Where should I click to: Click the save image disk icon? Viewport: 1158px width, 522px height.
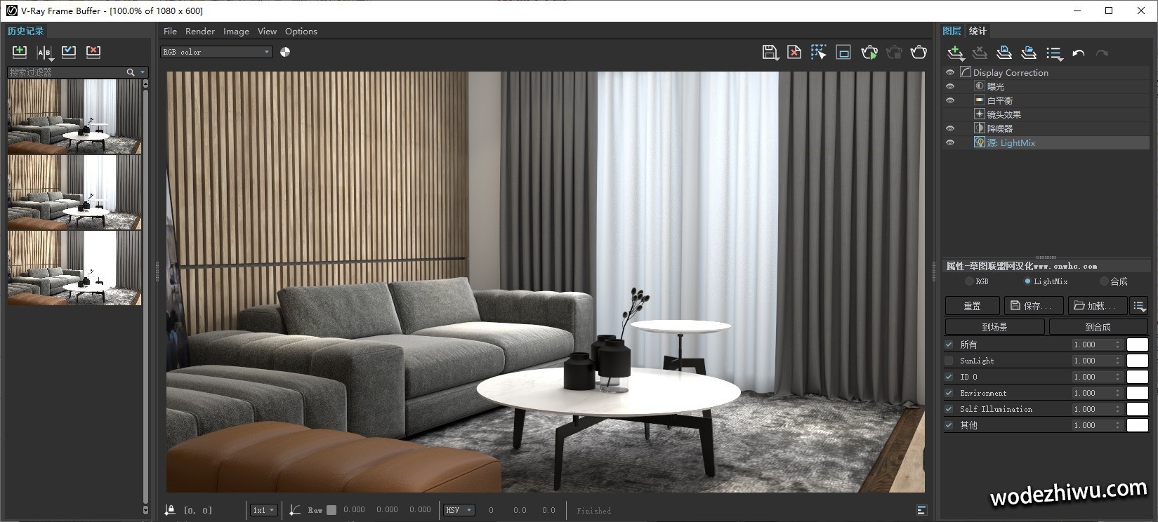pos(770,53)
